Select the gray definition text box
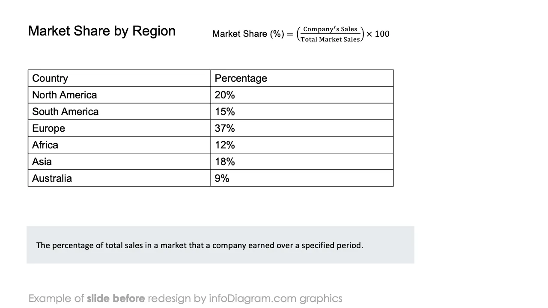Screen dimensions: 548x308 coord(220,245)
